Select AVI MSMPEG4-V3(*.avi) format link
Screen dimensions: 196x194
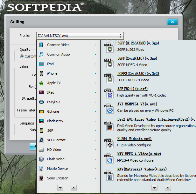click(137, 104)
